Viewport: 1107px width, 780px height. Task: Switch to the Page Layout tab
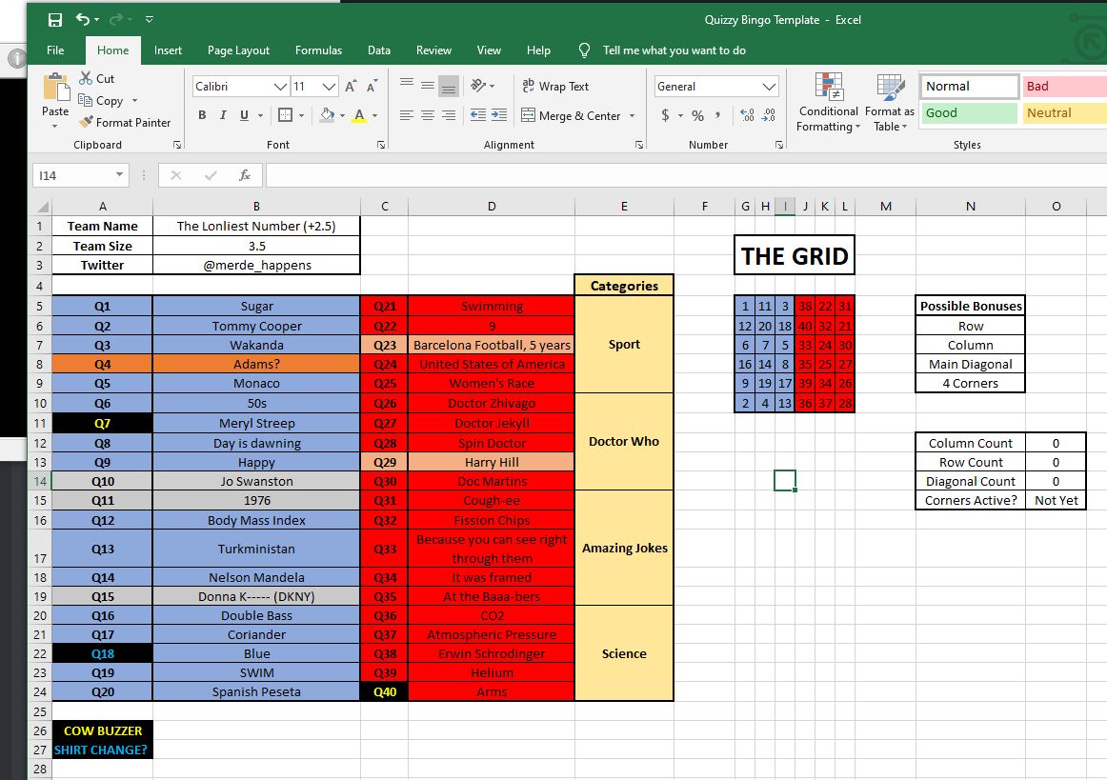click(238, 50)
